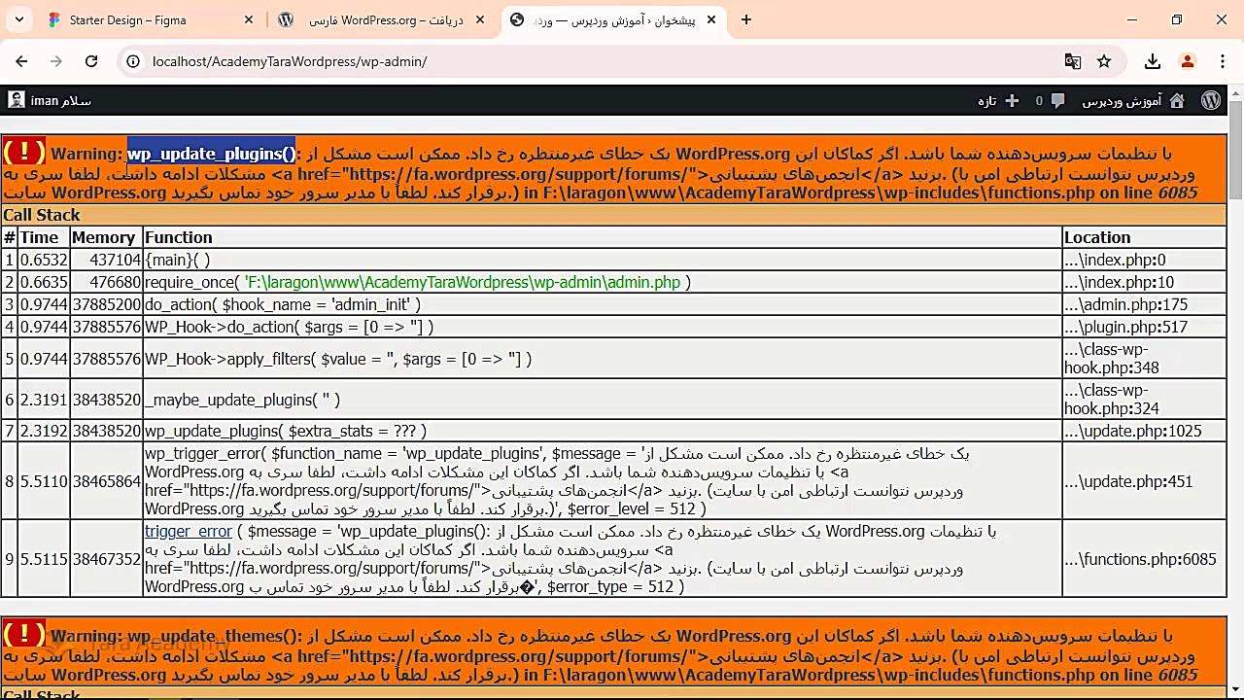Screen dimensions: 1244x700
Task: Open the tab search dropdown arrow
Action: point(21,19)
